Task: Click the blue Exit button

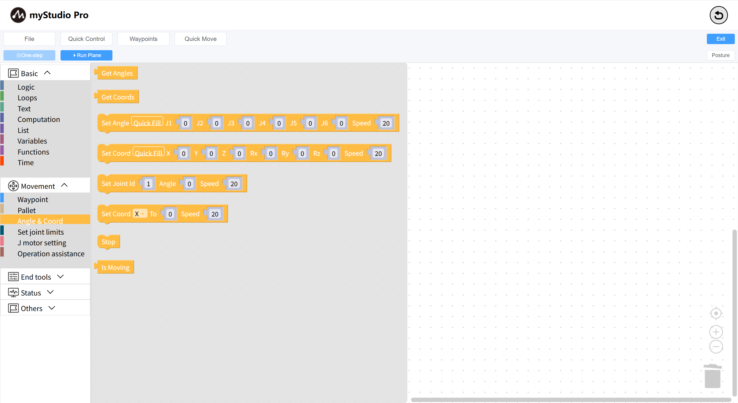Action: click(x=720, y=39)
